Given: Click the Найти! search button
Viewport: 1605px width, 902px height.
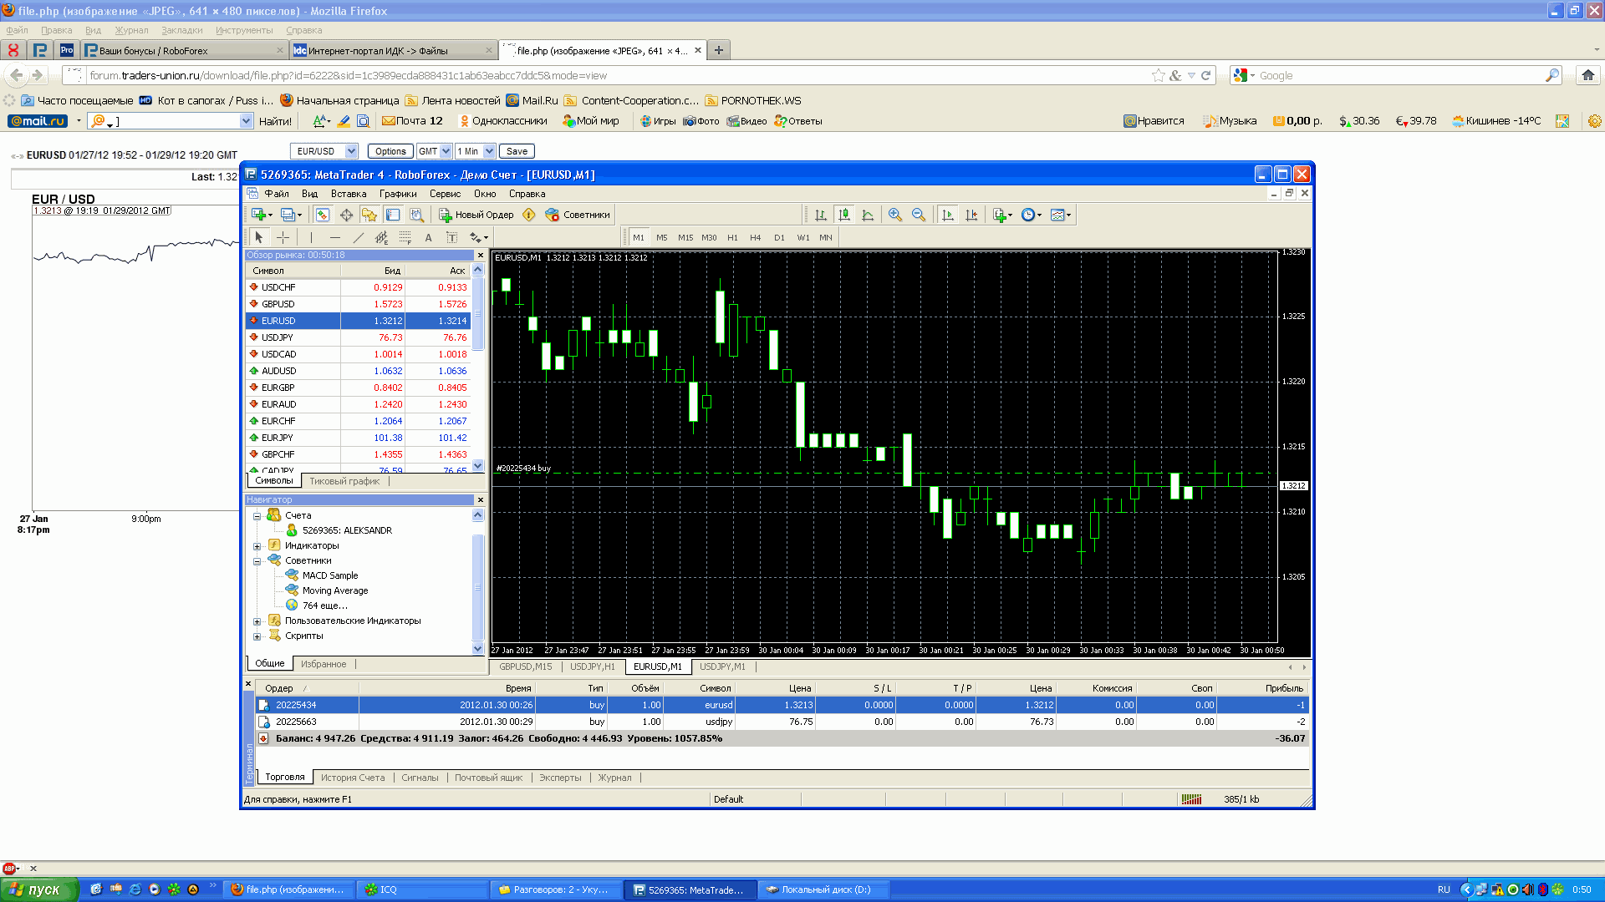Looking at the screenshot, I should coord(275,121).
